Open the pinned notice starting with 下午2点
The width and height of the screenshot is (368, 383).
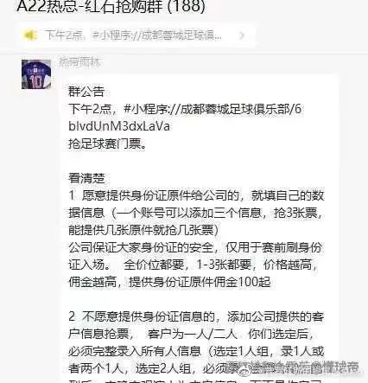pyautogui.click(x=134, y=35)
